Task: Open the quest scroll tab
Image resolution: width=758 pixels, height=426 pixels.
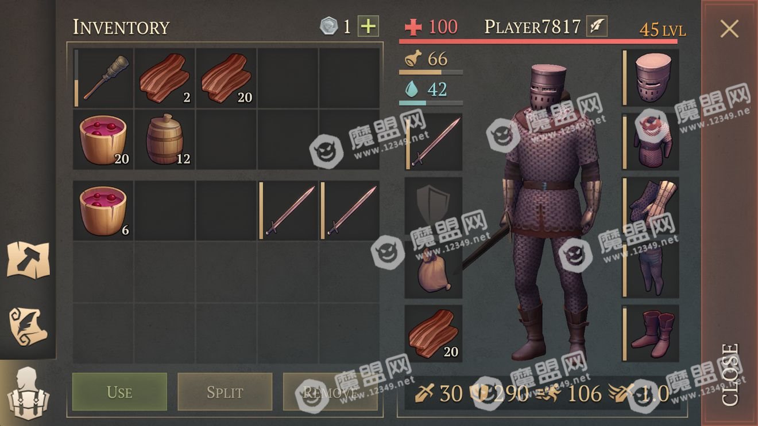Action: [x=28, y=327]
